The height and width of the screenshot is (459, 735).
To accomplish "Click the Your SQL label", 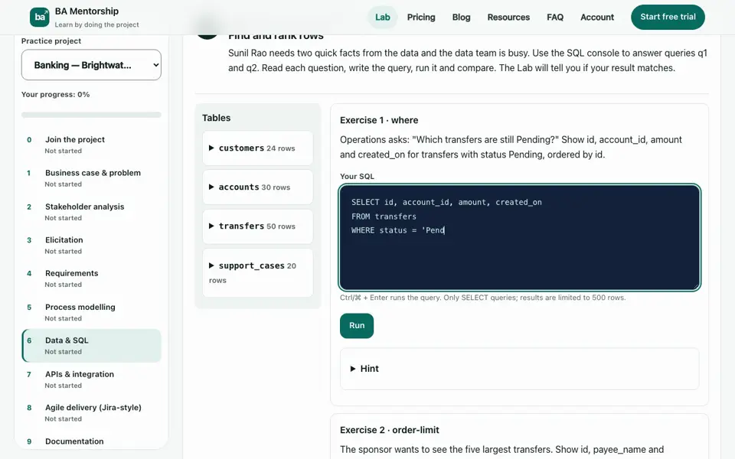I will 357,177.
